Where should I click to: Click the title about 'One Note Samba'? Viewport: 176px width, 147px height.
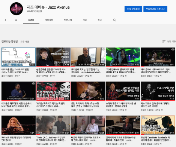[156, 139]
